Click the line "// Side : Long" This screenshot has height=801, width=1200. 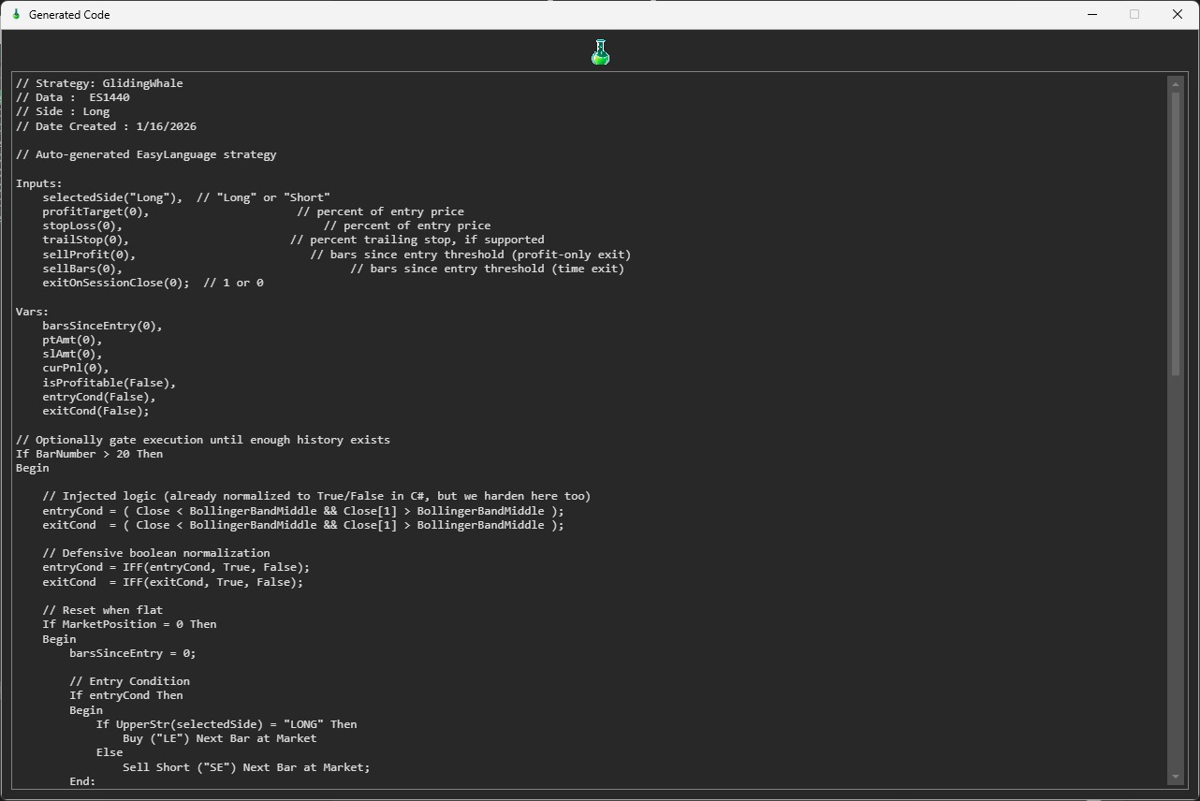[63, 111]
